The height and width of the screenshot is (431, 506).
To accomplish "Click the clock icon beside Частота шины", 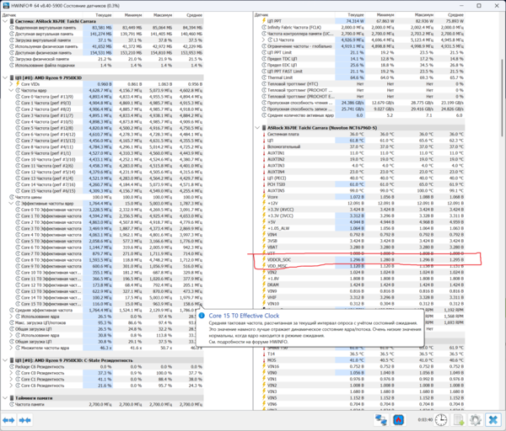I will coord(12,197).
